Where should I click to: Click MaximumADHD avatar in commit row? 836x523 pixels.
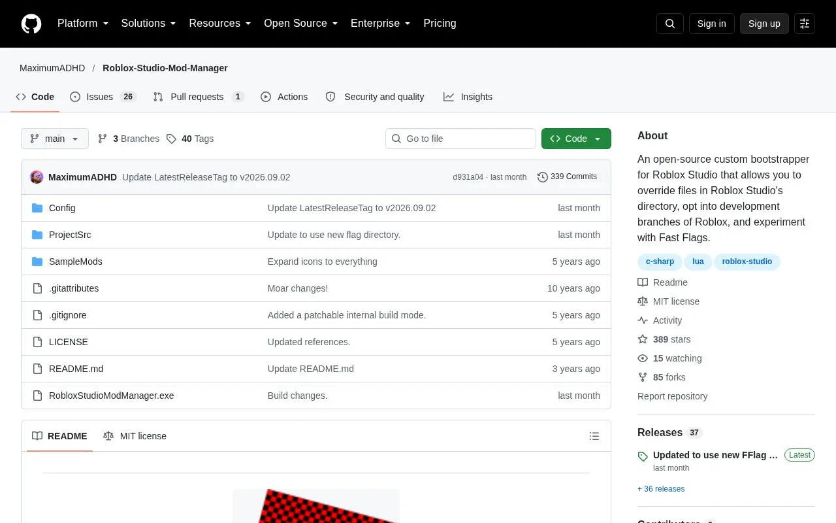(x=37, y=177)
